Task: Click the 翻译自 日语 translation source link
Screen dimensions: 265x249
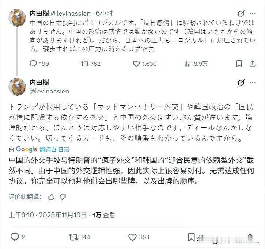Action: tap(54, 149)
